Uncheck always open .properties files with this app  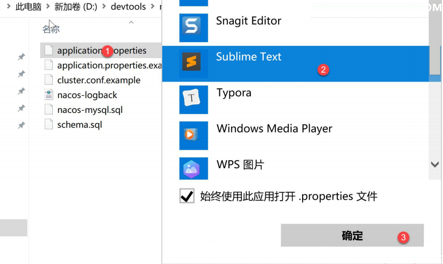187,196
